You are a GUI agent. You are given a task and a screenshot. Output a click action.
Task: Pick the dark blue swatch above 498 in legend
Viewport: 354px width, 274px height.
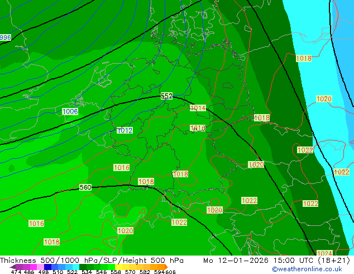point(47,267)
